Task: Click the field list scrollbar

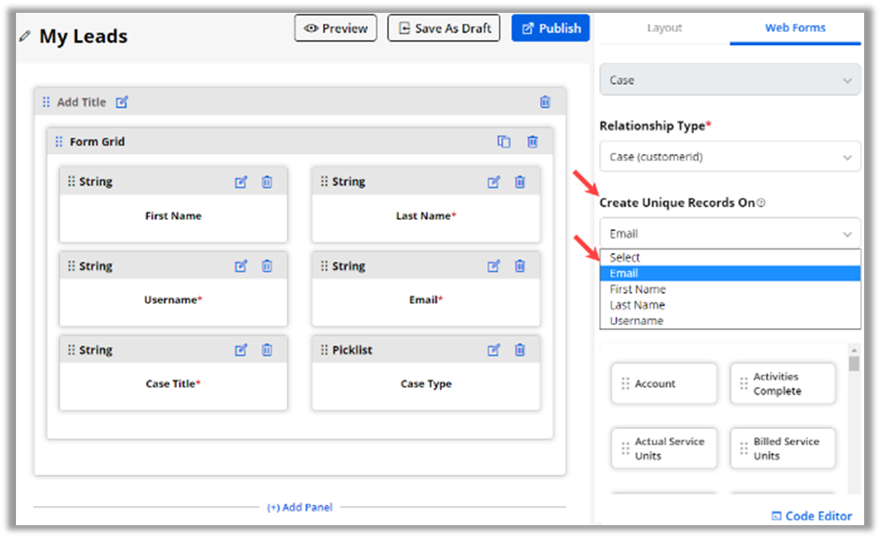Action: click(854, 365)
